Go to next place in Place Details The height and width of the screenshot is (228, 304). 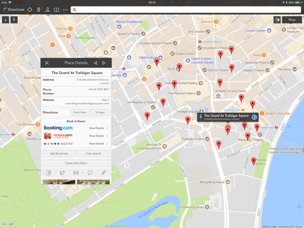click(104, 63)
